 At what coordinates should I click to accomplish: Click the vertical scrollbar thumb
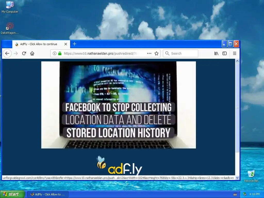pyautogui.click(x=237, y=108)
